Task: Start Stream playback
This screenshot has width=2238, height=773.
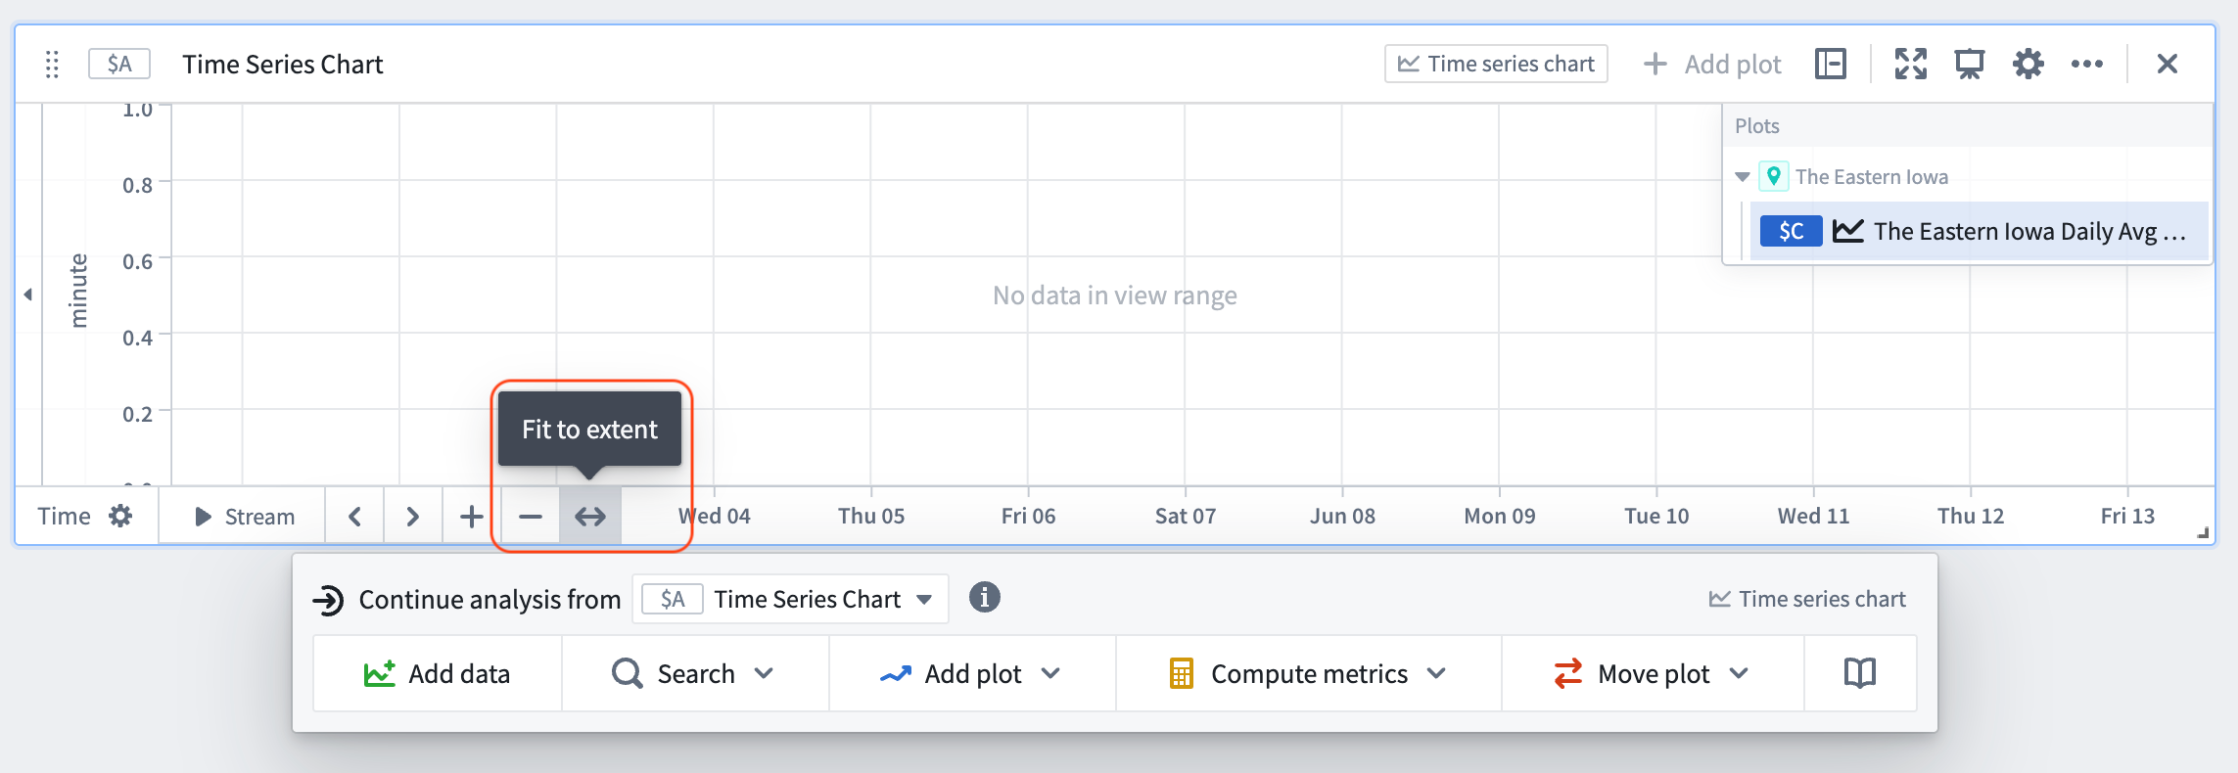Action: [x=242, y=516]
